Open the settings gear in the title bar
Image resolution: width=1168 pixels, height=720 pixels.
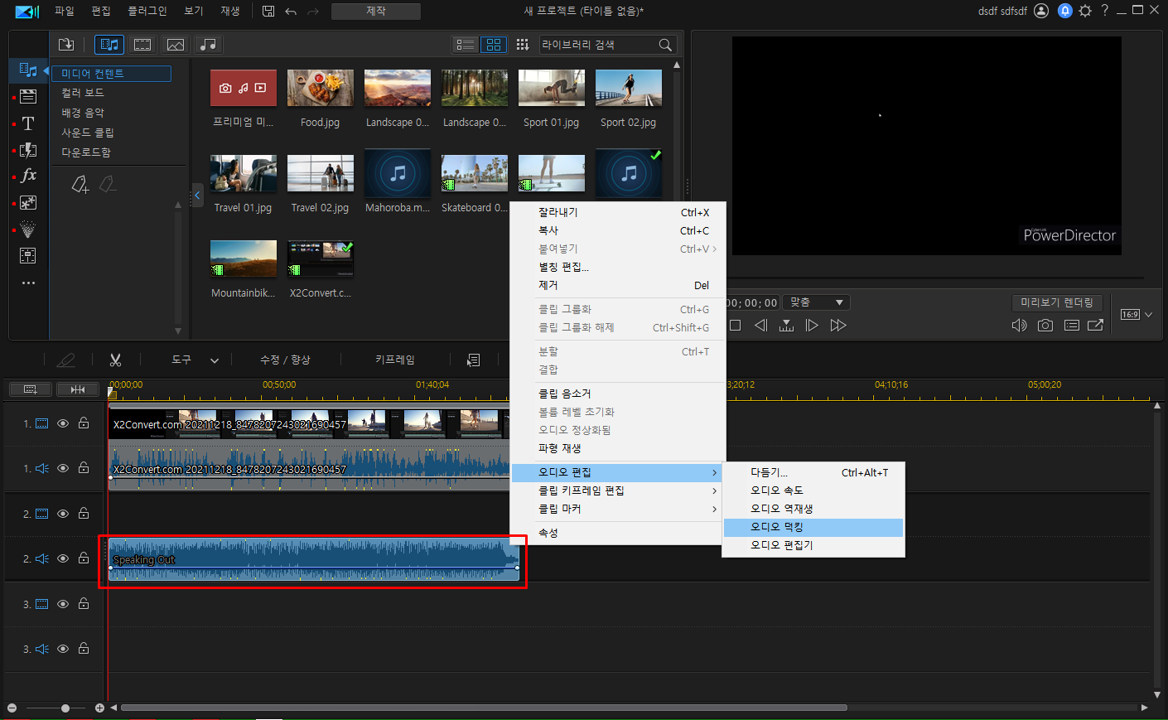pos(1085,11)
